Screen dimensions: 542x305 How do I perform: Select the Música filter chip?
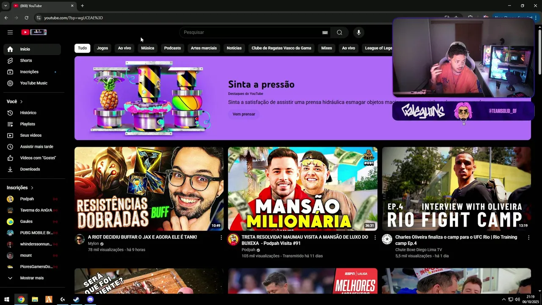tap(148, 48)
